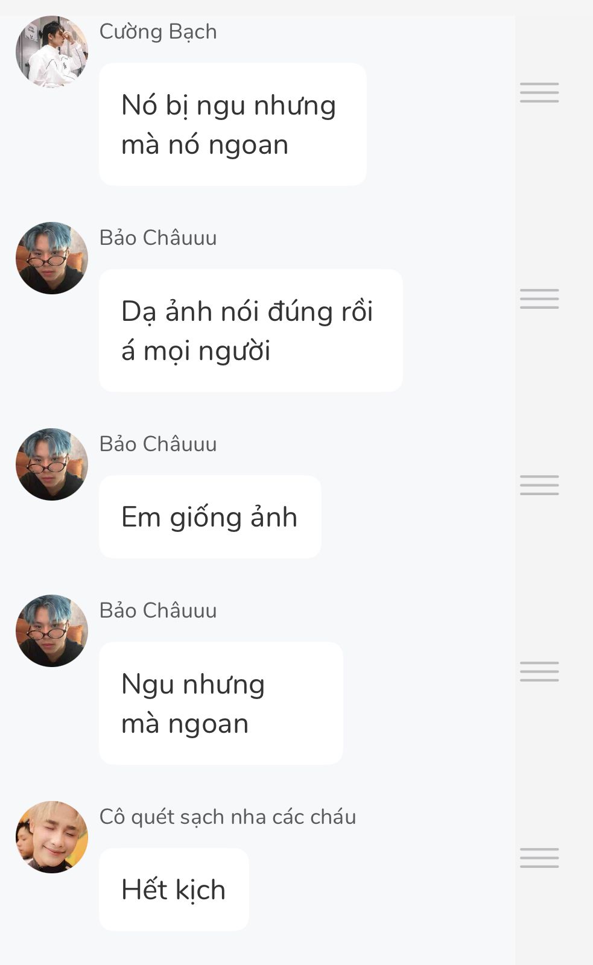Tap the handle icon beside "Em giống ảnh"
Viewport: 593px width, 965px height.
coord(539,485)
